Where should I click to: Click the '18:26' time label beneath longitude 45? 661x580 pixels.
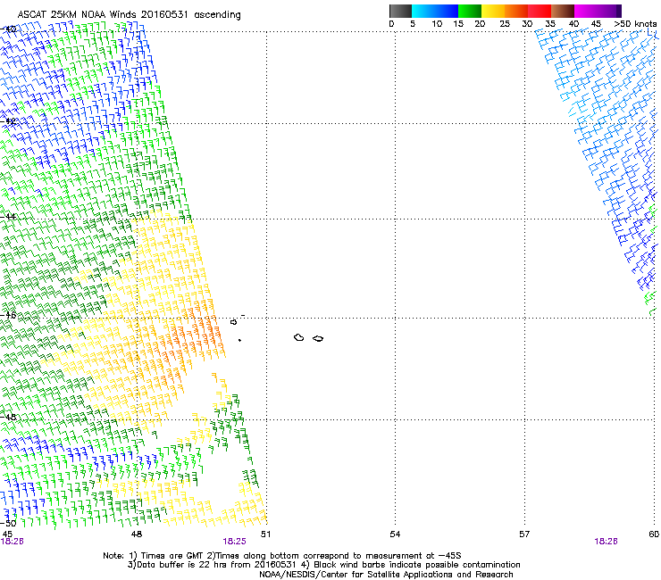click(13, 542)
